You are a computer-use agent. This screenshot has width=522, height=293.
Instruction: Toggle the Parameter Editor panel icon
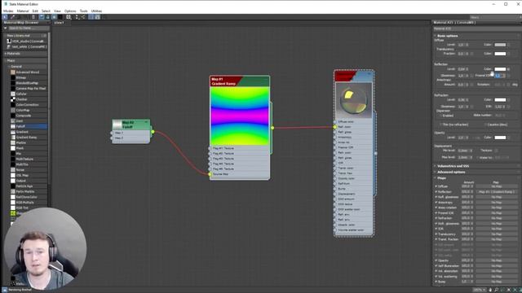[97, 16]
